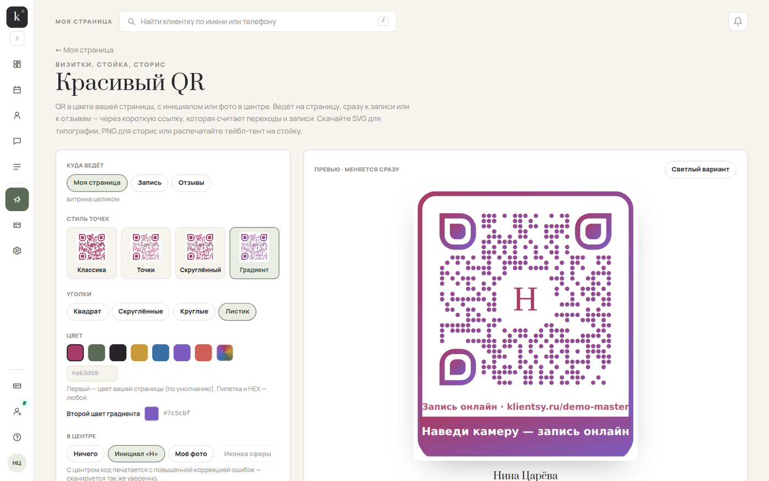This screenshot has width=769, height=481.
Task: Open the dashboard grid icon in sidebar
Action: [x=17, y=64]
